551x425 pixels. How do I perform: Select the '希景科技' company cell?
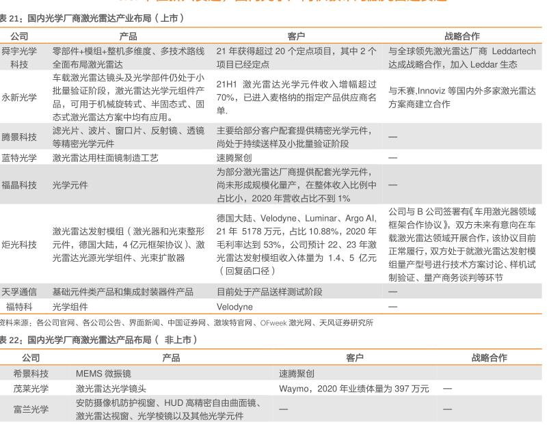tap(31, 373)
